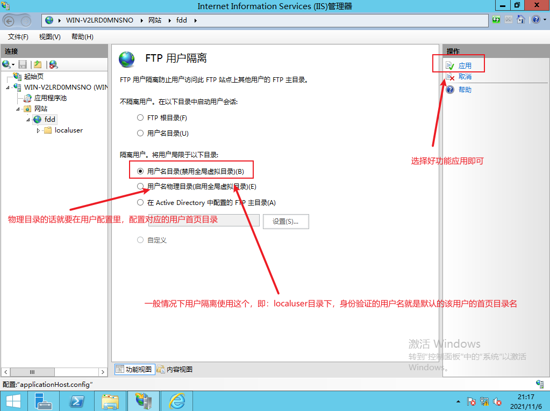550x411 pixels.
Task: Open the 视图(V) menu
Action: [50, 37]
